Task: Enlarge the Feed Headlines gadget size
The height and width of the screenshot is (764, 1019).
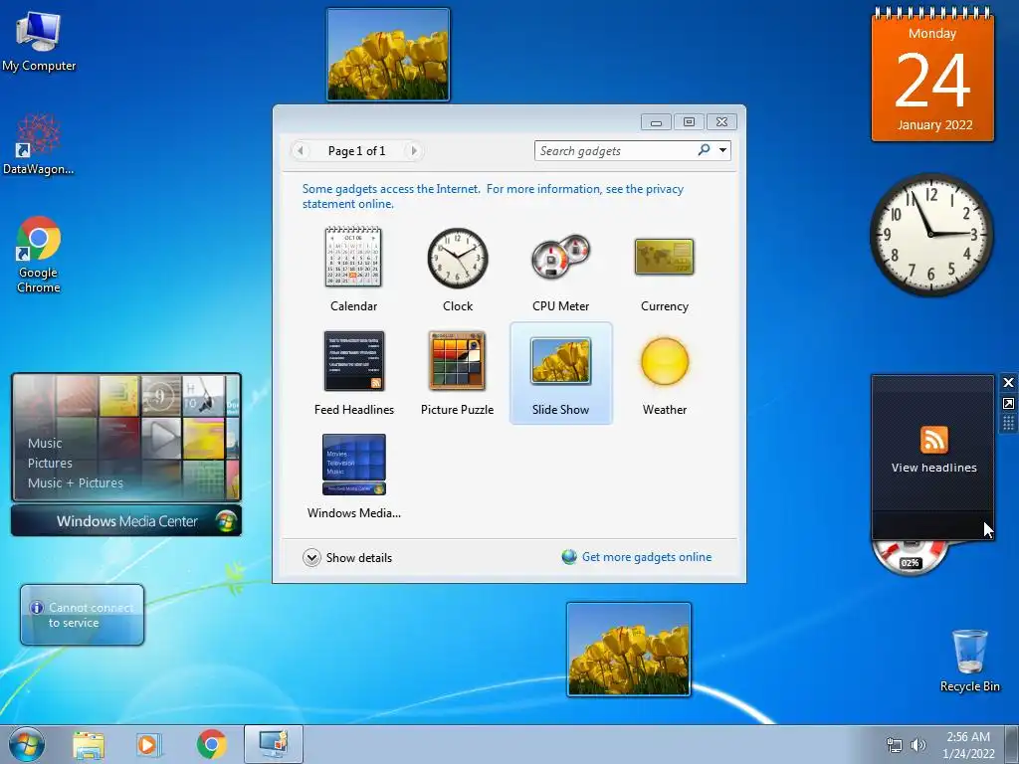Action: point(1009,404)
